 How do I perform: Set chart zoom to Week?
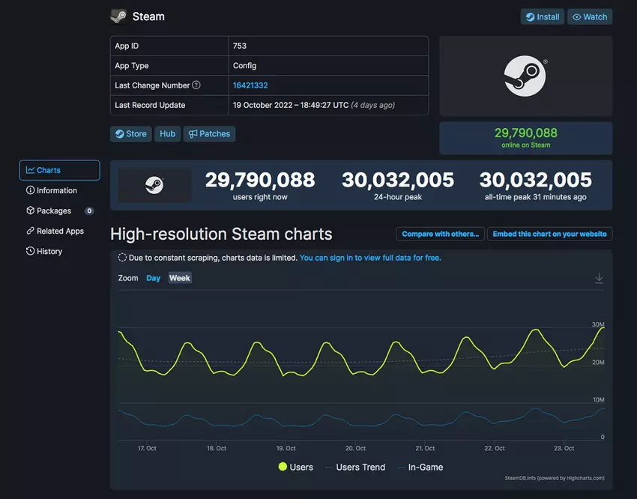click(x=180, y=278)
